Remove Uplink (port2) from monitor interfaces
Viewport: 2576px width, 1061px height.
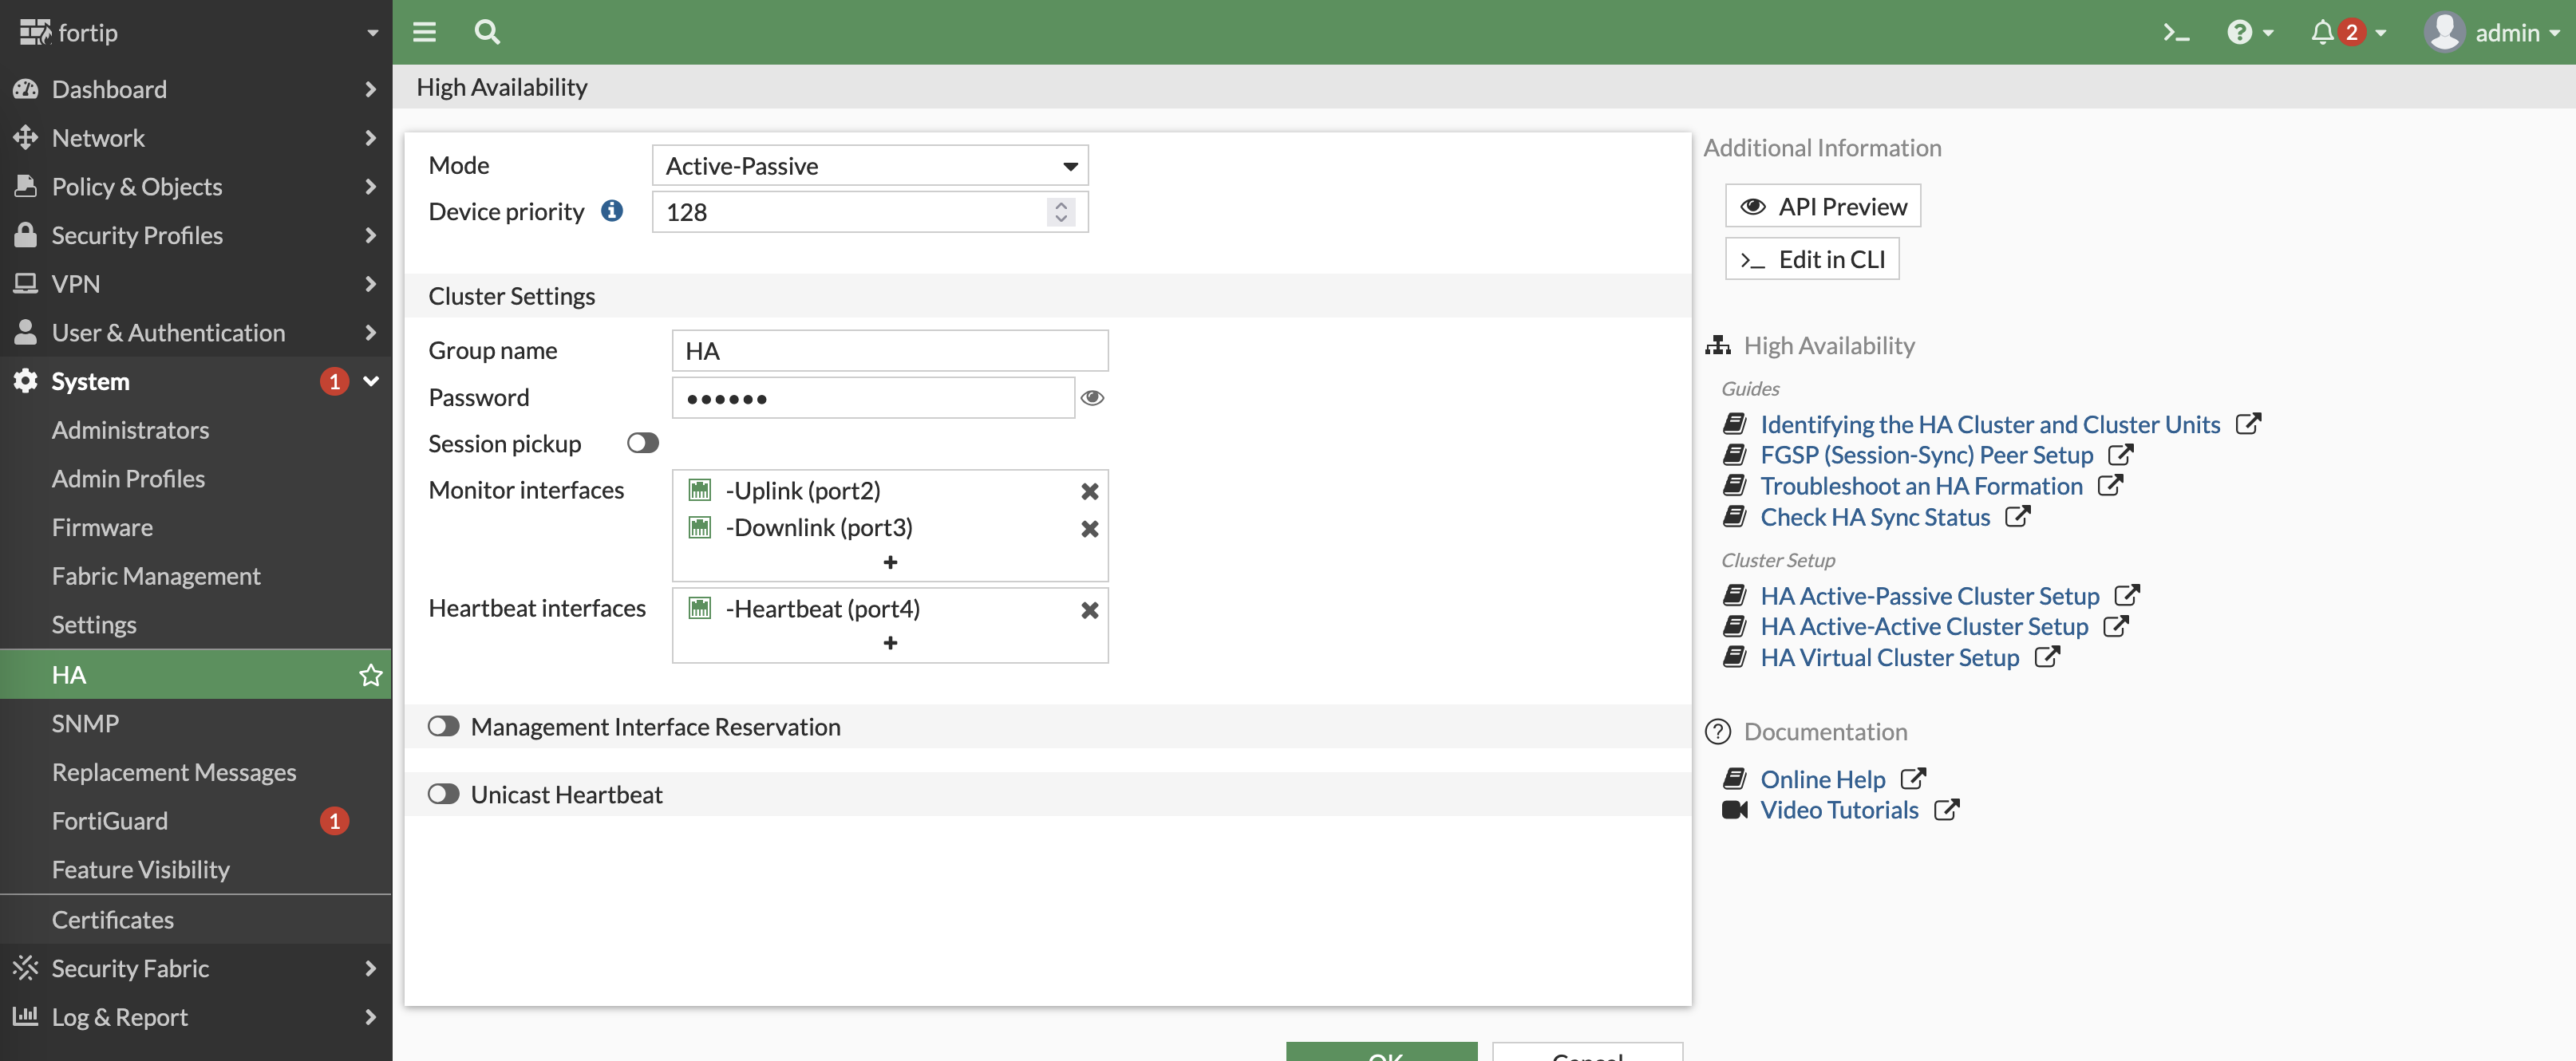pyautogui.click(x=1089, y=491)
